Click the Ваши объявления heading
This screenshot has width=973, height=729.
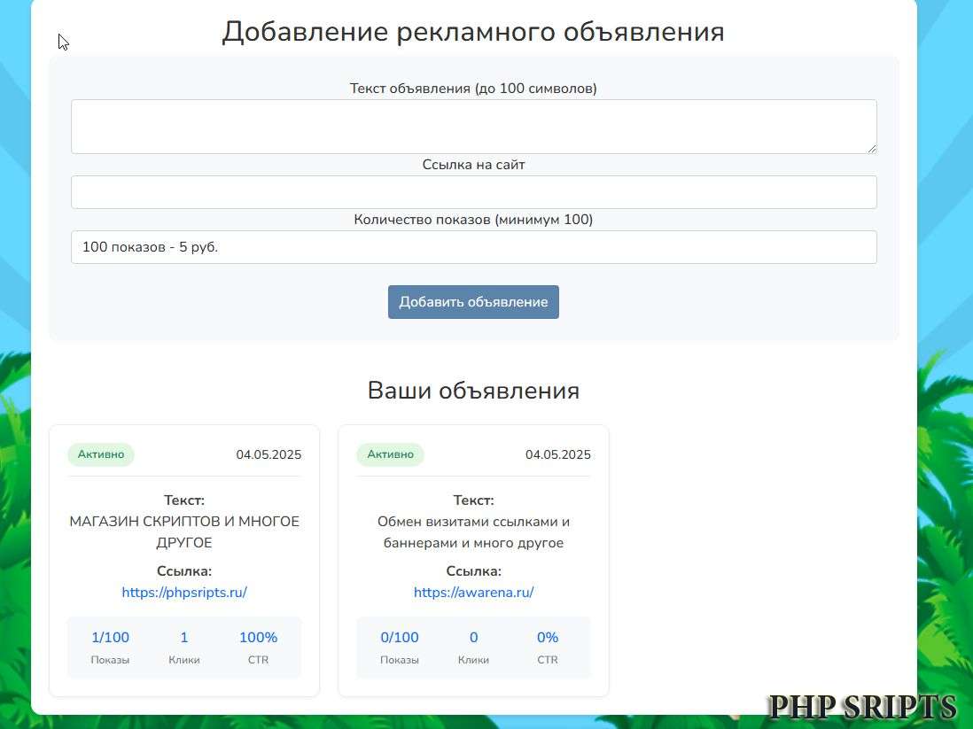click(x=473, y=390)
